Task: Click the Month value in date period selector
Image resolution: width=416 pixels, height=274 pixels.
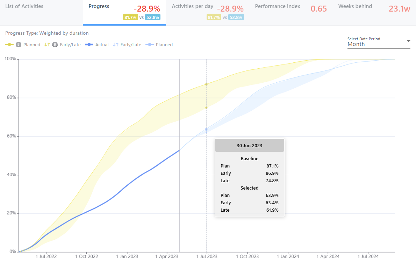Action: 356,44
